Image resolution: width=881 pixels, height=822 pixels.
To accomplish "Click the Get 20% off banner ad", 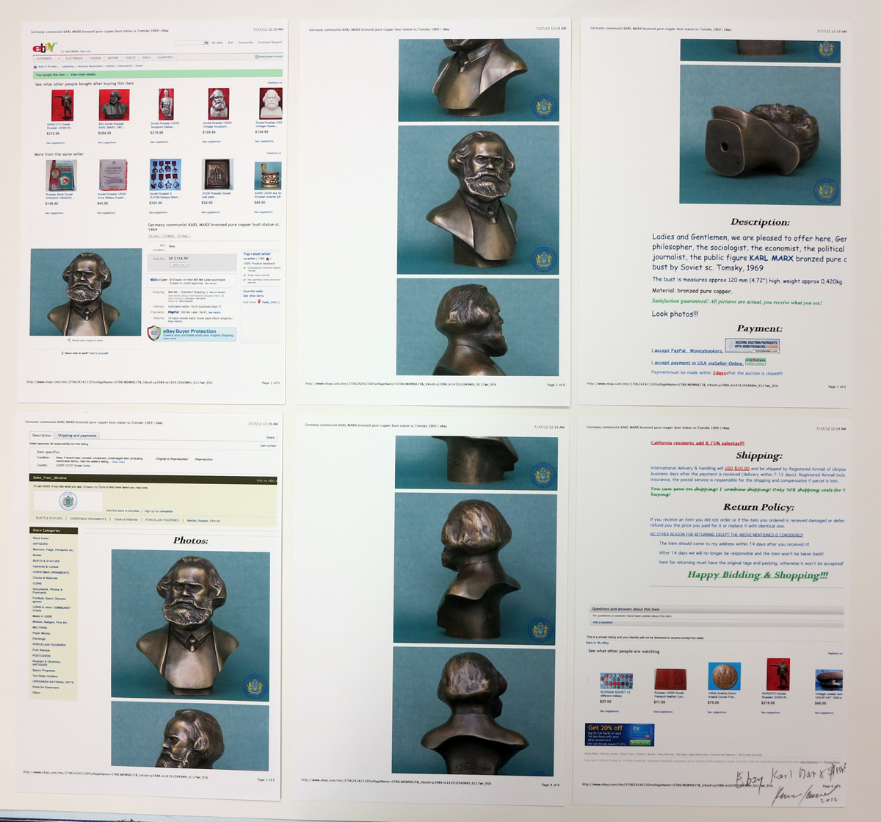I will pyautogui.click(x=618, y=734).
